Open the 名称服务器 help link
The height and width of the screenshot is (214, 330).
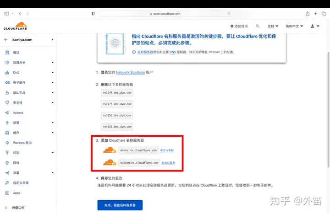pos(145,52)
